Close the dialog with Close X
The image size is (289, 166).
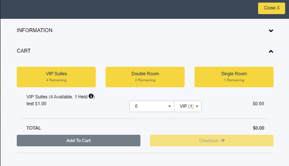point(271,8)
